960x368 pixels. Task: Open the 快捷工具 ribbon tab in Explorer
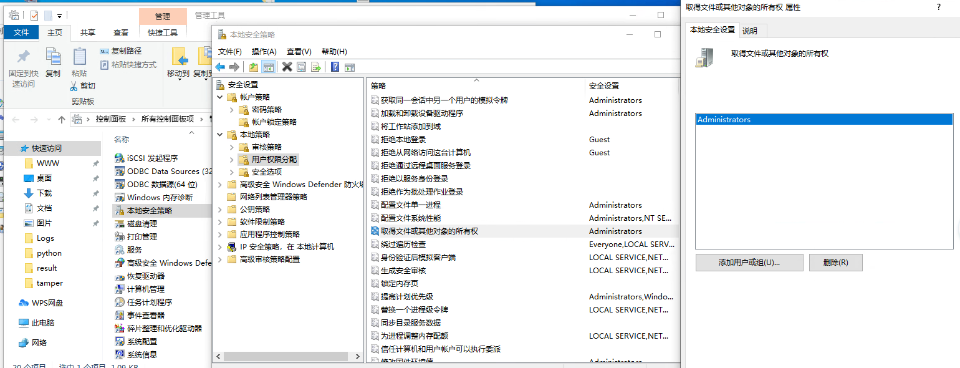pyautogui.click(x=163, y=32)
